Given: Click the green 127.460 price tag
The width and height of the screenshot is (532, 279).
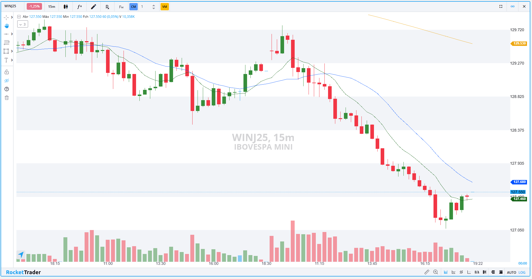Looking at the screenshot, I should point(519,199).
